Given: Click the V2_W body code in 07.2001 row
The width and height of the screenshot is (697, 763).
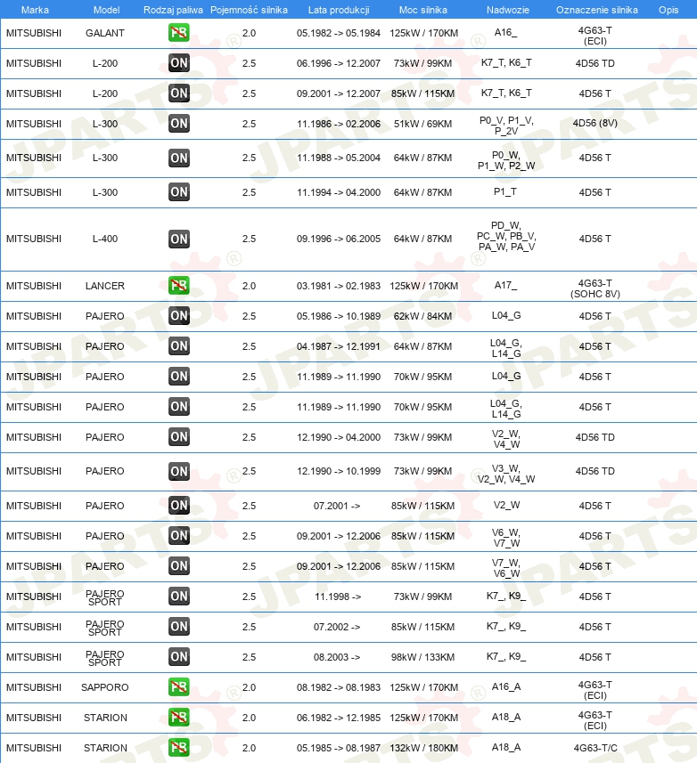Looking at the screenshot, I should tap(506, 505).
